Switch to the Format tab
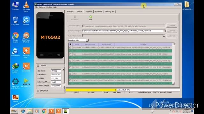Image resolution: width=204 pixels, height=114 pixels. click(79, 12)
